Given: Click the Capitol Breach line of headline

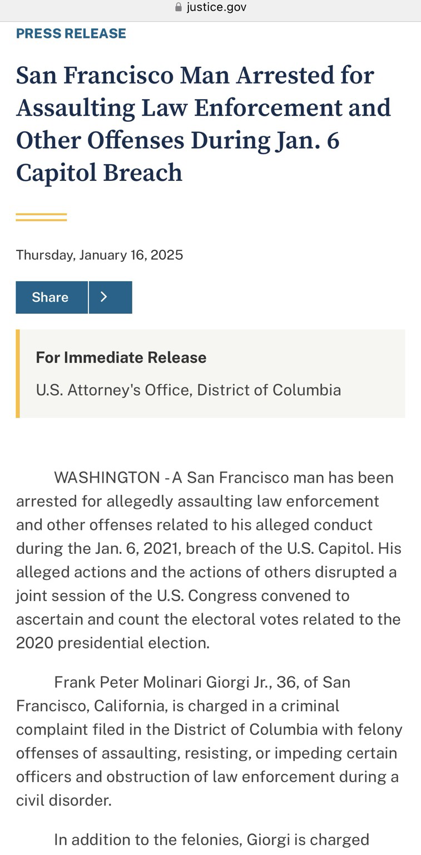Looking at the screenshot, I should coord(99,173).
